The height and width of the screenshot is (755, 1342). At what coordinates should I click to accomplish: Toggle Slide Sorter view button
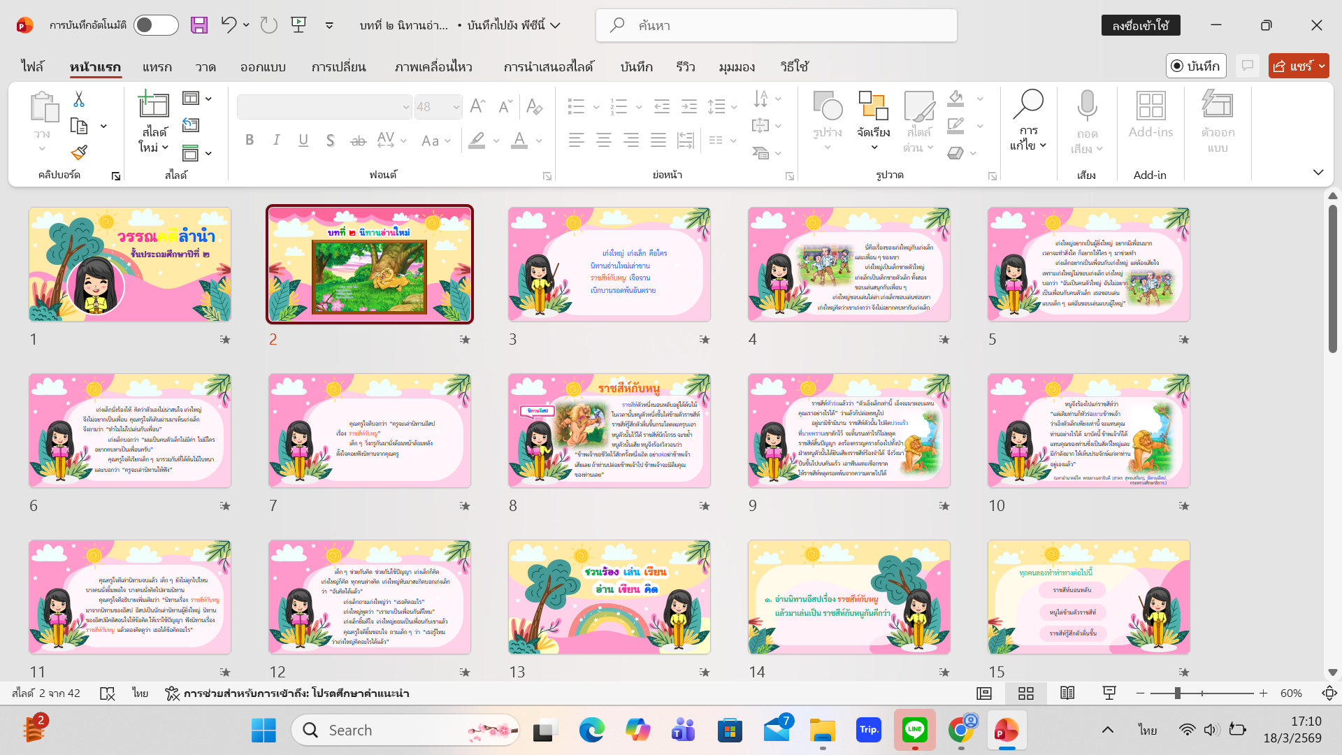click(1026, 693)
